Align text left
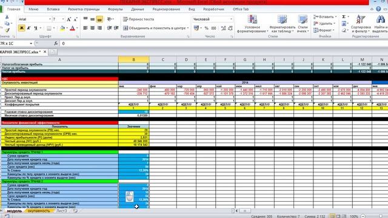The height and width of the screenshot is (218, 388). (x=85, y=28)
